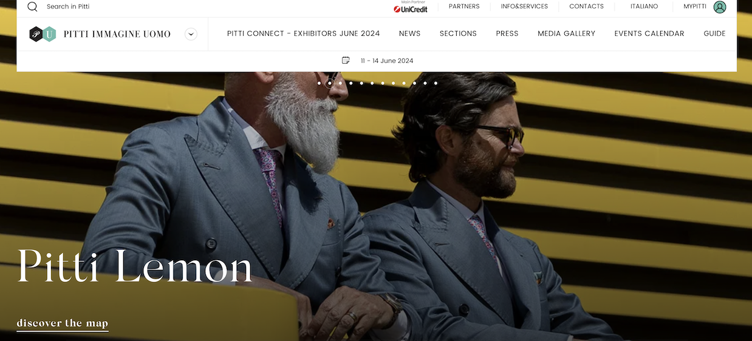The width and height of the screenshot is (752, 341).
Task: Open the Media Gallery
Action: 566,34
